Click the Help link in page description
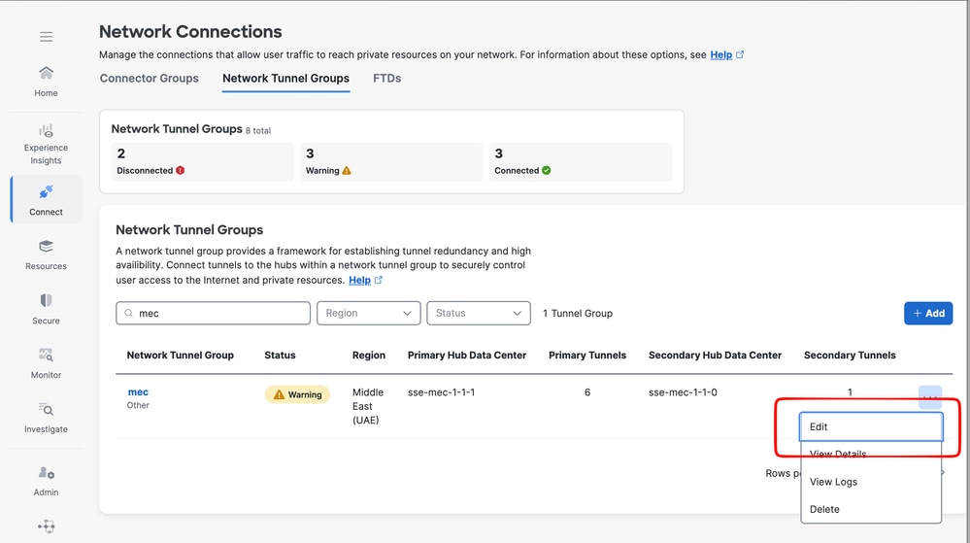The width and height of the screenshot is (970, 543). pos(720,55)
